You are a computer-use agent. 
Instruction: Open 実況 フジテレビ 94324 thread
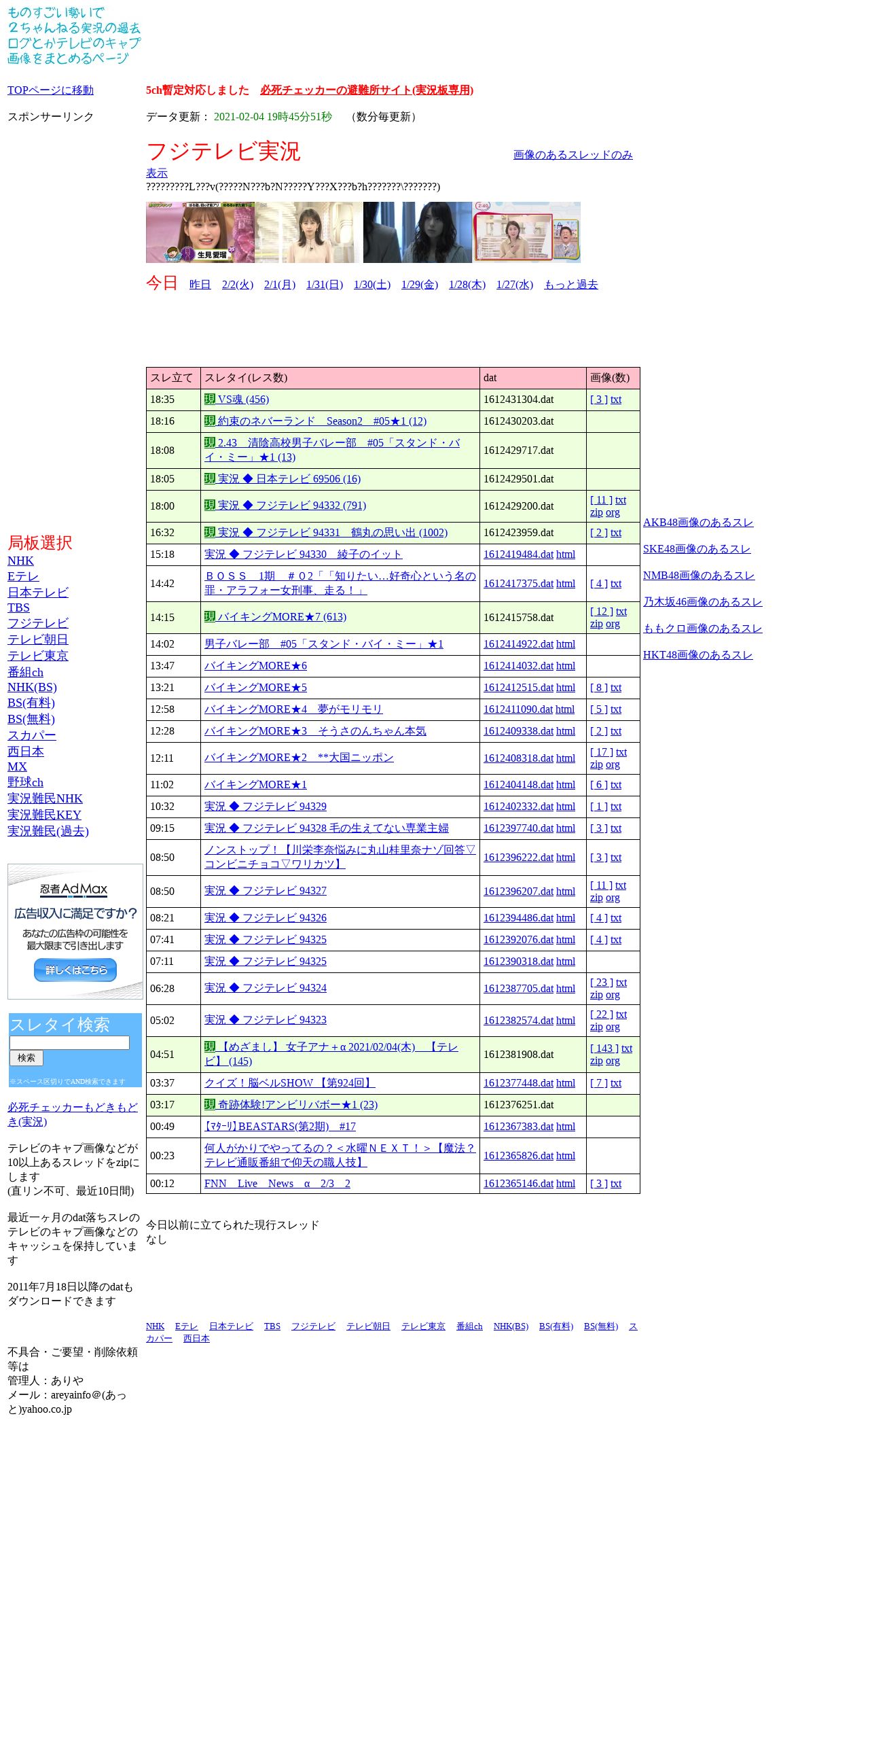coord(266,988)
